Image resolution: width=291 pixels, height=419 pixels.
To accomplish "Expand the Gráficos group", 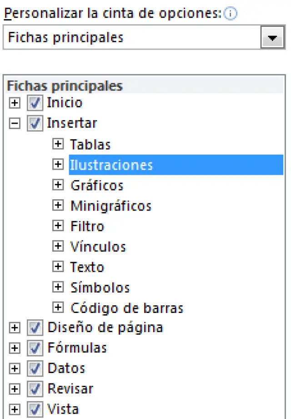I will (x=58, y=185).
